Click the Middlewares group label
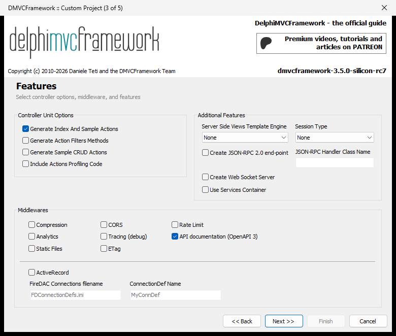396x336 pixels. (x=33, y=210)
